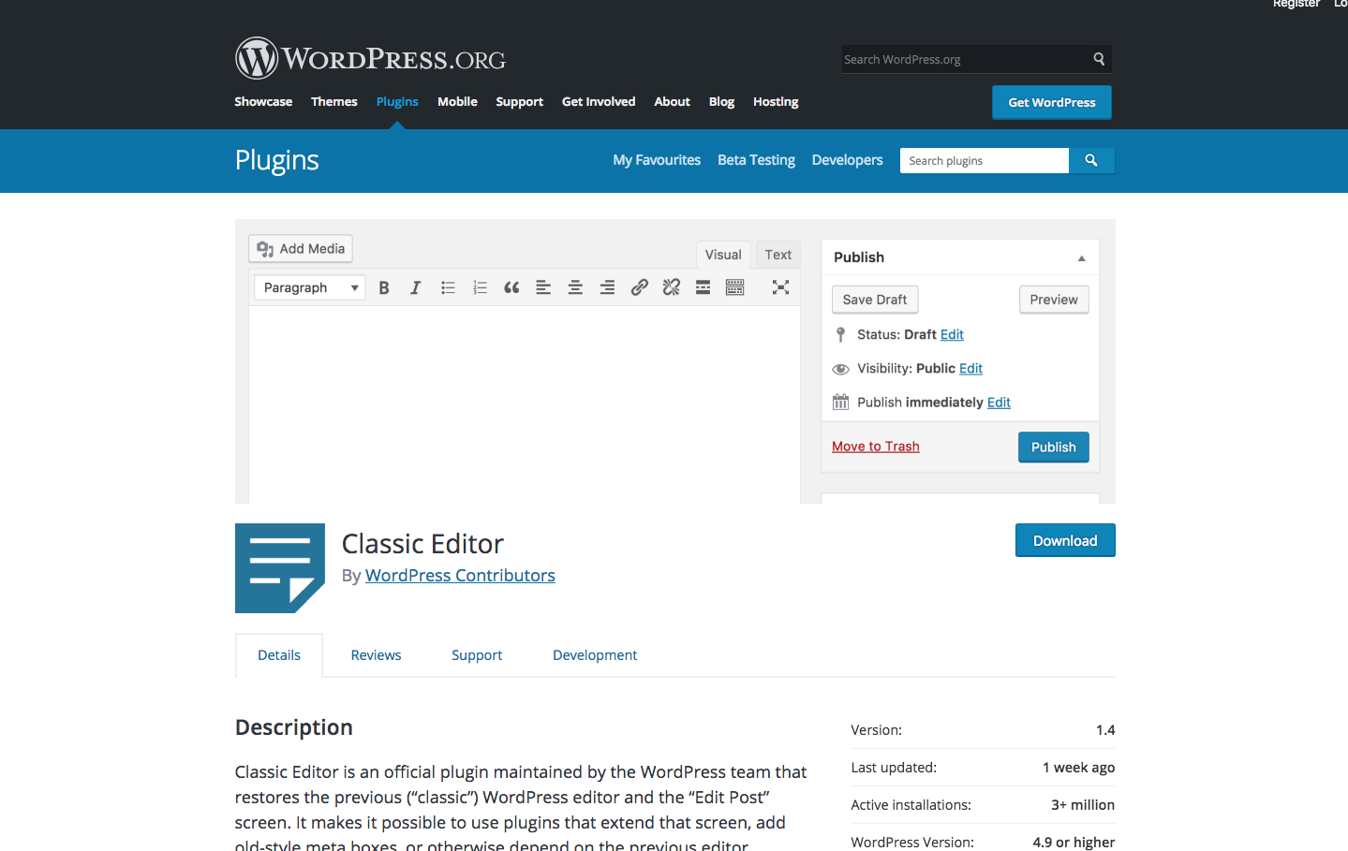Click the publish calendar icon

pos(840,402)
